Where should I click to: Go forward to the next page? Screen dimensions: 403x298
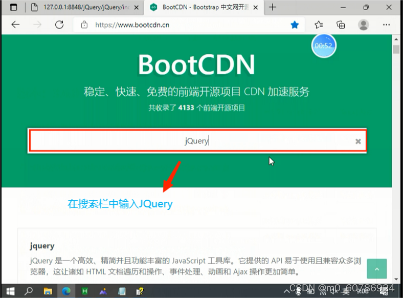(37, 25)
